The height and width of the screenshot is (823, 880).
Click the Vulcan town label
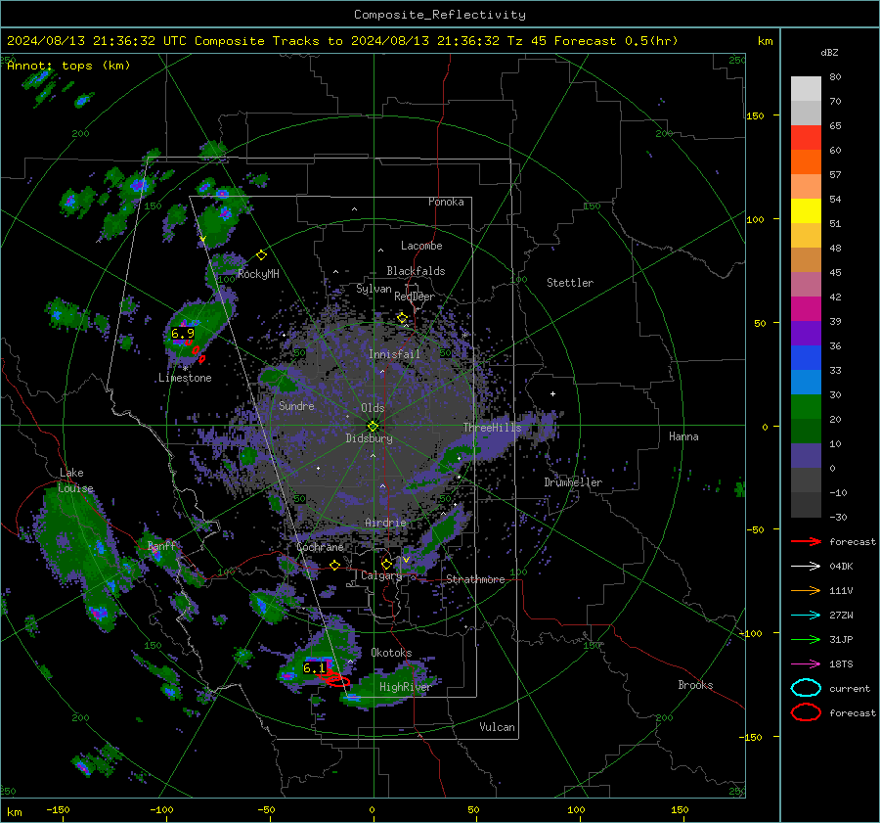(497, 727)
